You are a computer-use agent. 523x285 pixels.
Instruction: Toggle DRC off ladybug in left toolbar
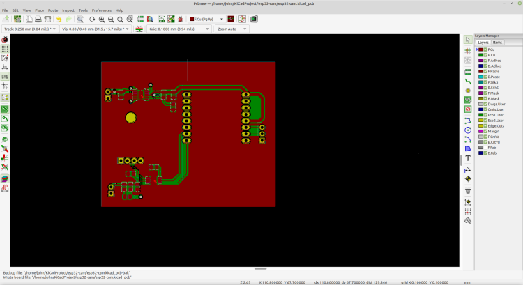coord(5,40)
